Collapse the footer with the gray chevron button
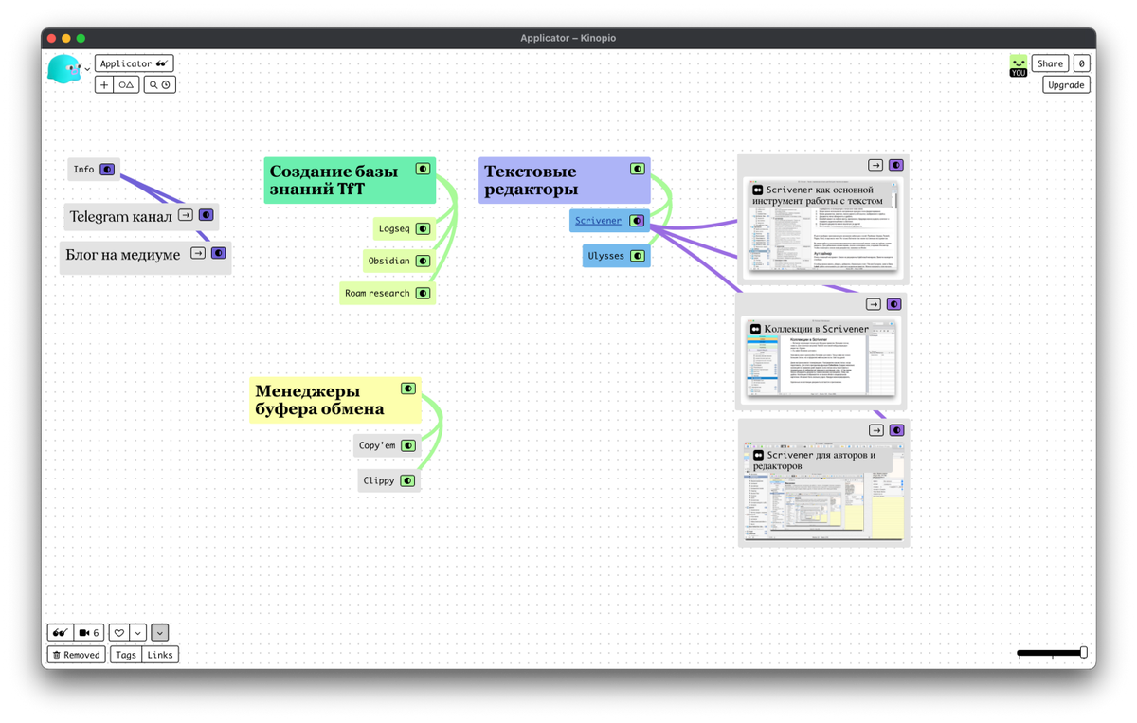Viewport: 1137px width, 723px height. 159,632
